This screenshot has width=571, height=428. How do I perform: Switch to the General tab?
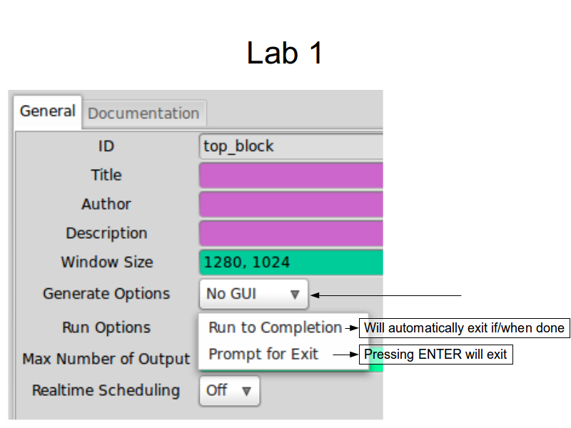pyautogui.click(x=47, y=111)
